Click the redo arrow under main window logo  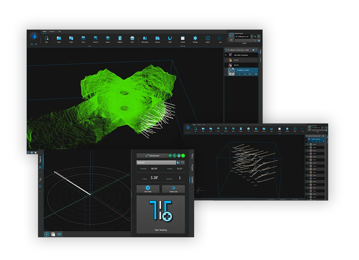[x=36, y=44]
